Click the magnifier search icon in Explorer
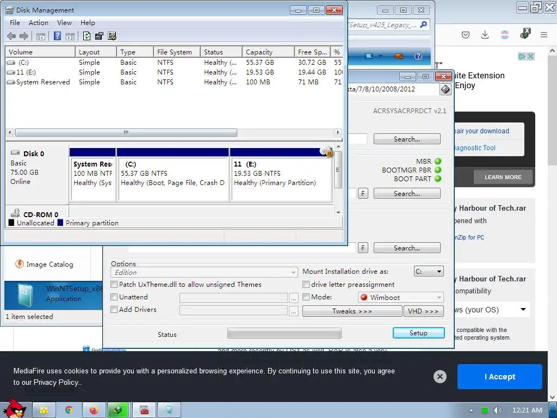Screen dimensions: 557x418 coord(423,24)
